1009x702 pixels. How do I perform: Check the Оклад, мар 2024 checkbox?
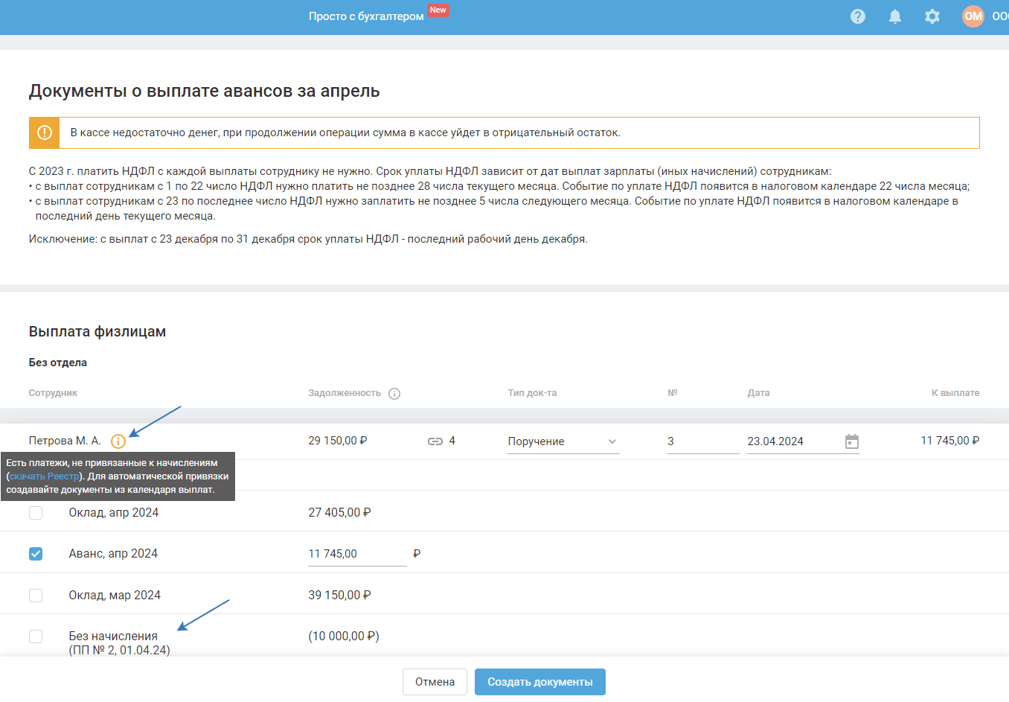click(x=36, y=596)
